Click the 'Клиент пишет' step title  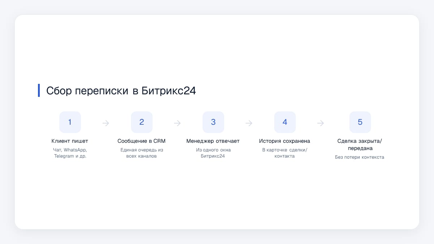[70, 141]
